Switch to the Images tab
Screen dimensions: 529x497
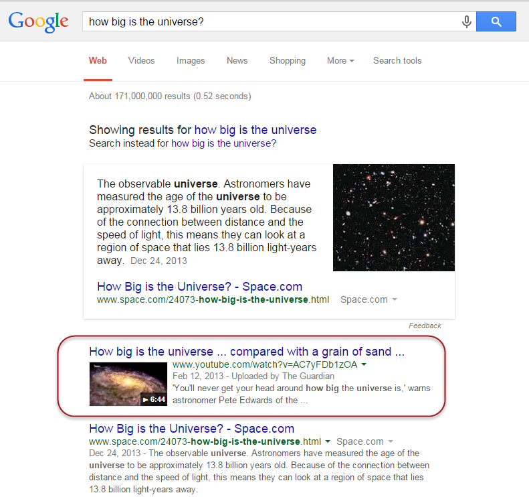(x=191, y=61)
